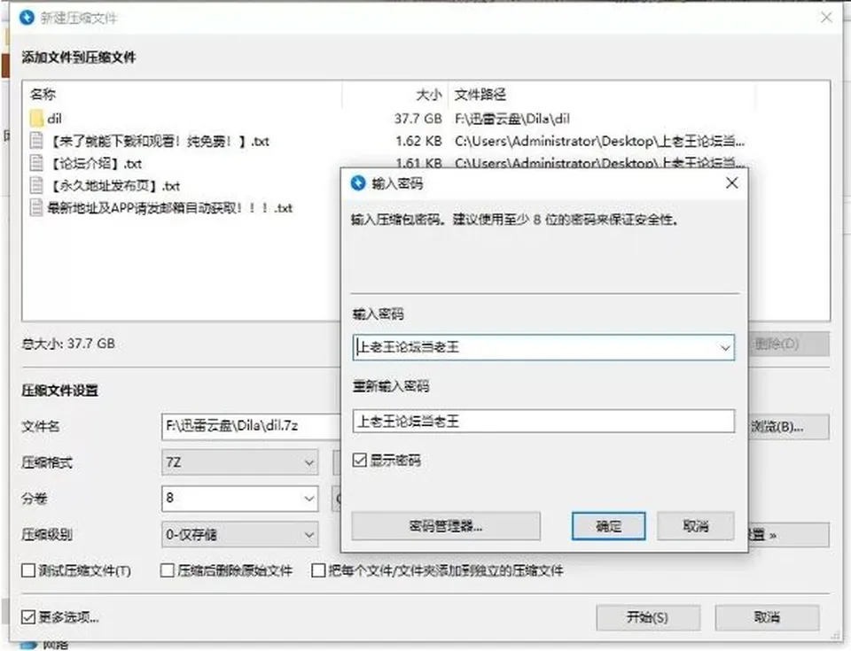The height and width of the screenshot is (651, 851).
Task: Focus the 重新输入密码 field
Action: pyautogui.click(x=543, y=421)
